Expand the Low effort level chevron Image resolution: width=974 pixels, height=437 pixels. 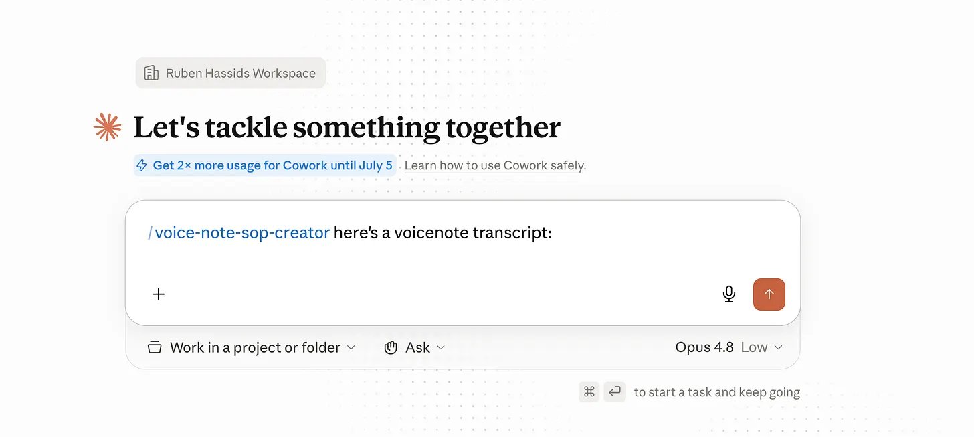coord(778,347)
